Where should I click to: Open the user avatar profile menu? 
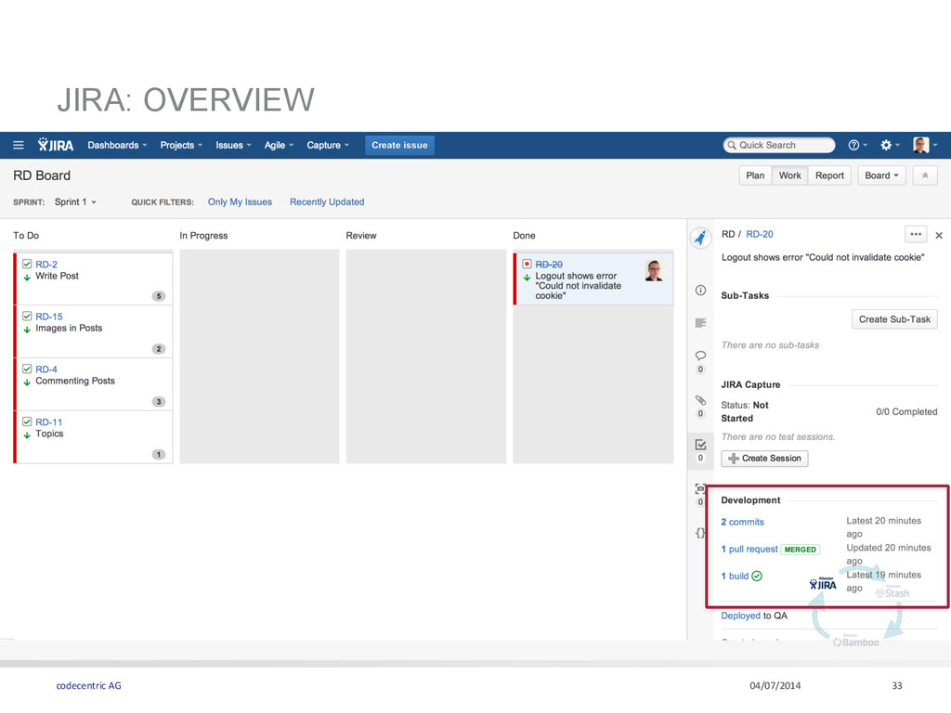point(925,145)
